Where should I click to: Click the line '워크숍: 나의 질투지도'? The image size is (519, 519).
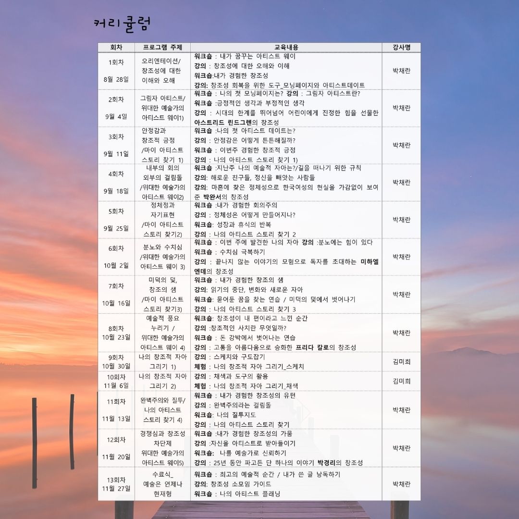pos(225,415)
